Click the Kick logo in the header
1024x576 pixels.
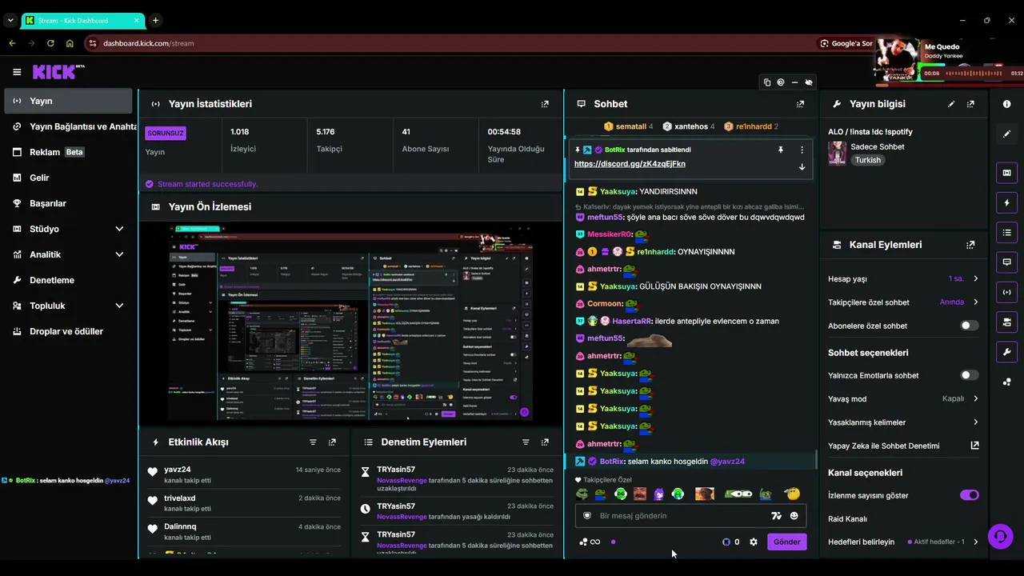coord(58,72)
